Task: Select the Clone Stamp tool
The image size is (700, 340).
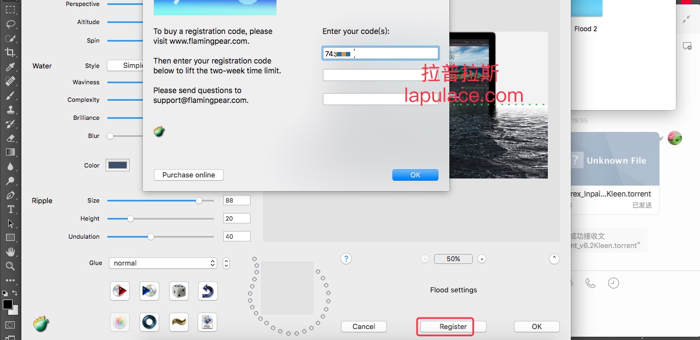Action: pos(10,110)
